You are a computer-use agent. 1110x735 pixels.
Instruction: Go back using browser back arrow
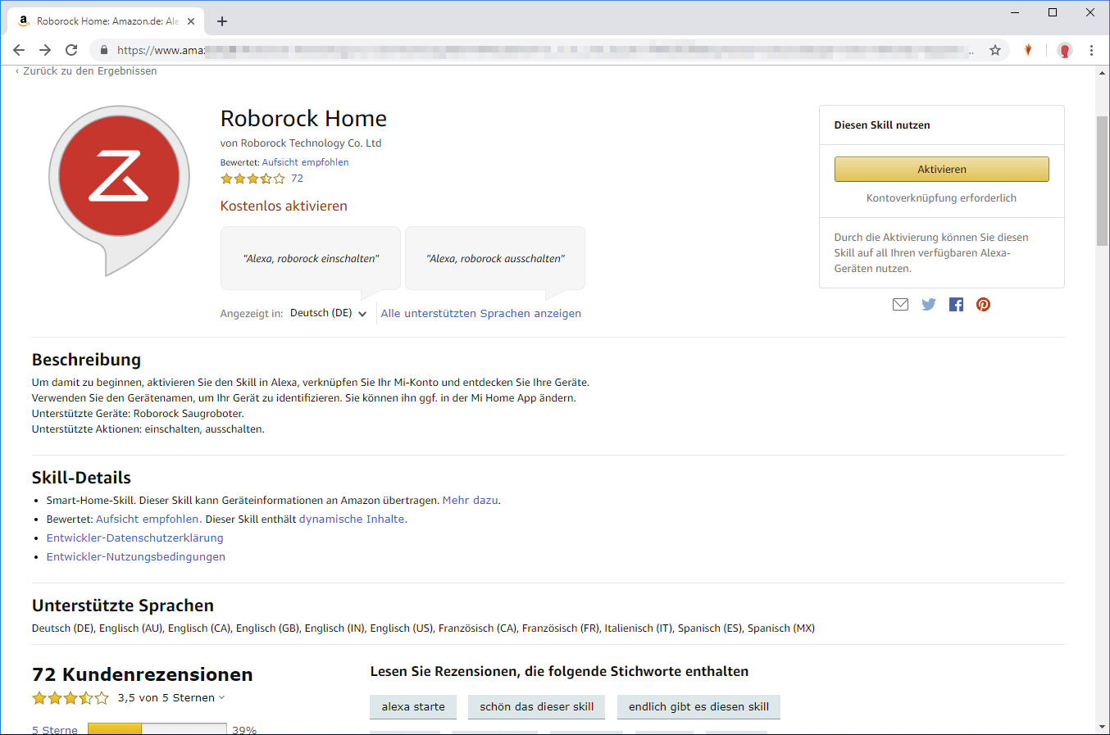coord(19,50)
